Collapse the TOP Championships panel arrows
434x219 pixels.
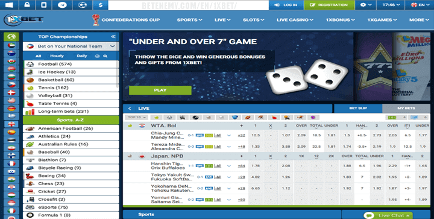[113, 37]
